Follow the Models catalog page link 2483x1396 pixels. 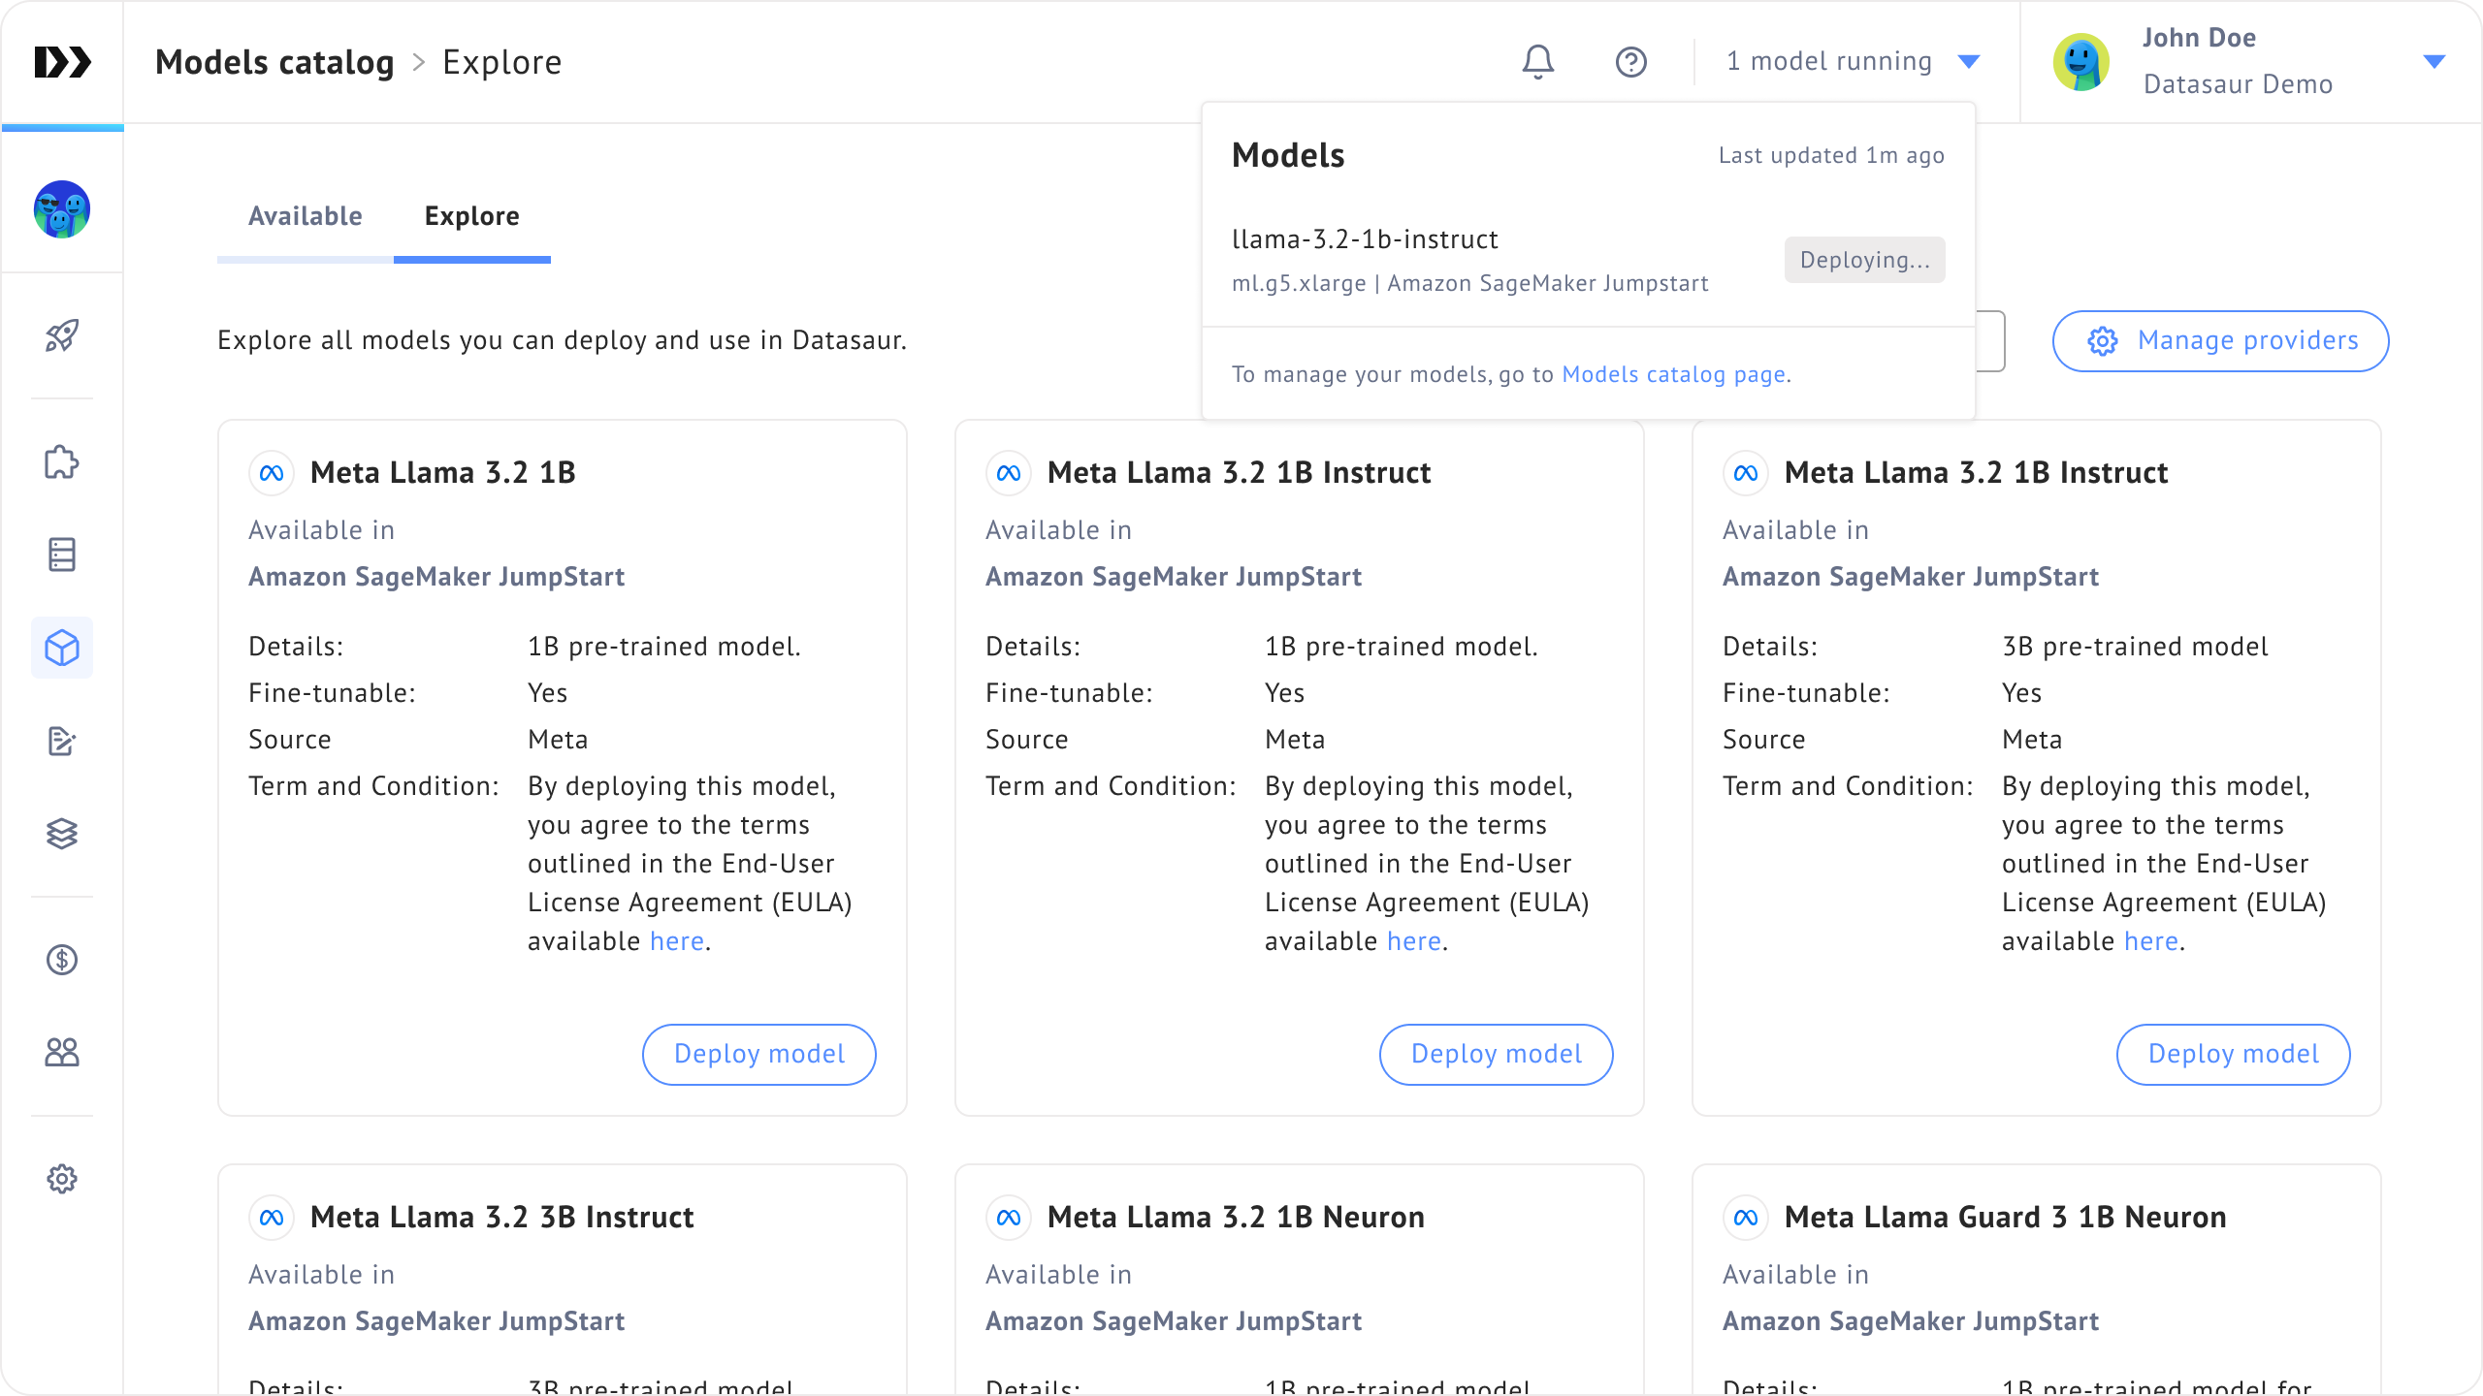(1674, 375)
